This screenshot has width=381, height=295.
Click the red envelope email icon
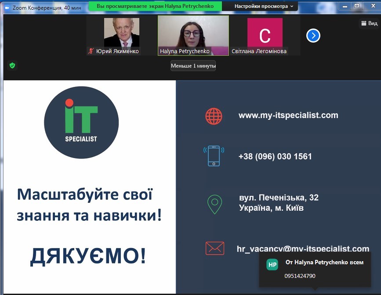[215, 248]
